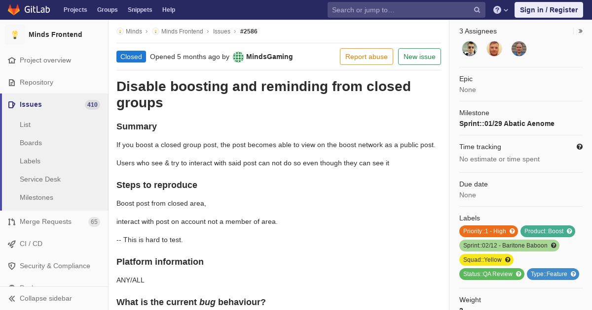Viewport: 592px width, 310px height.
Task: Click the Security & Compliance shield icon
Action: click(12, 266)
